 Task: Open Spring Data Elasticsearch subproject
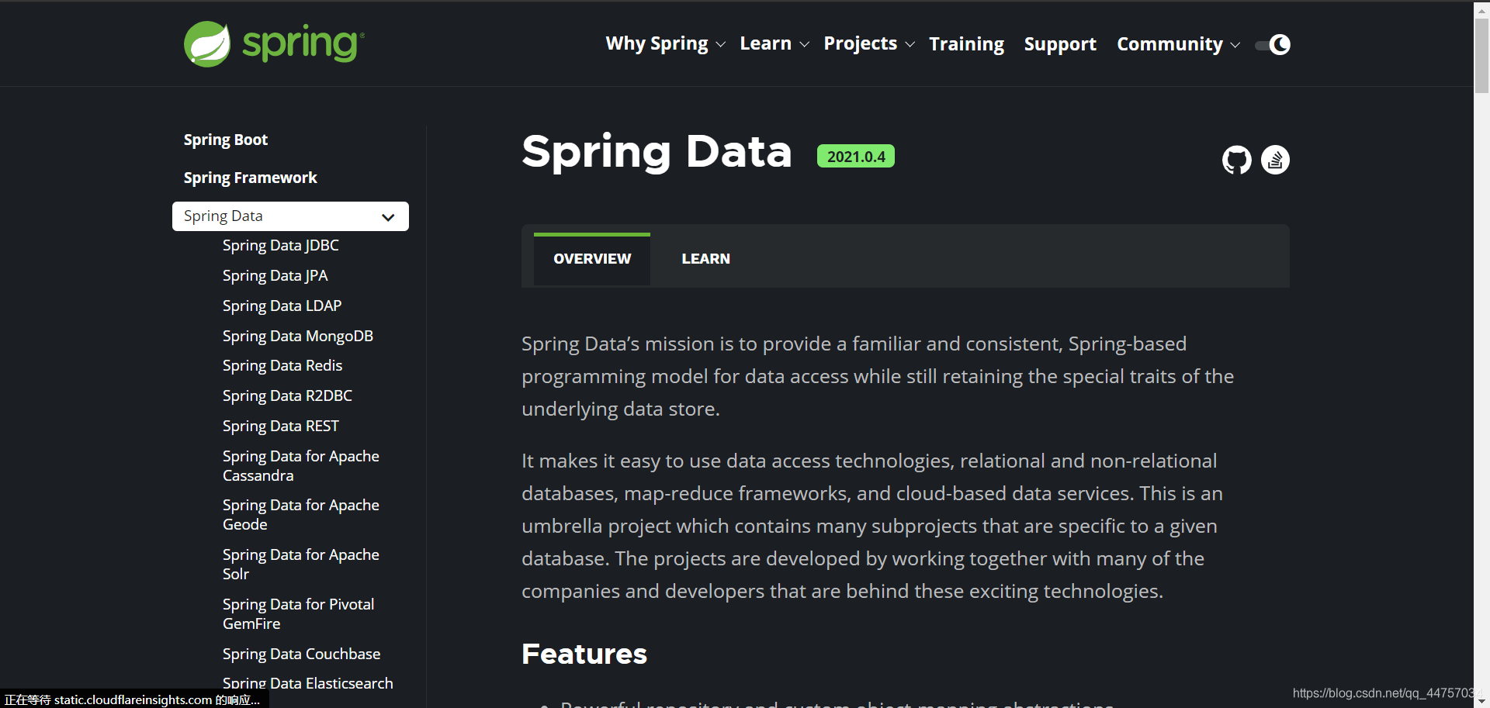(x=308, y=683)
